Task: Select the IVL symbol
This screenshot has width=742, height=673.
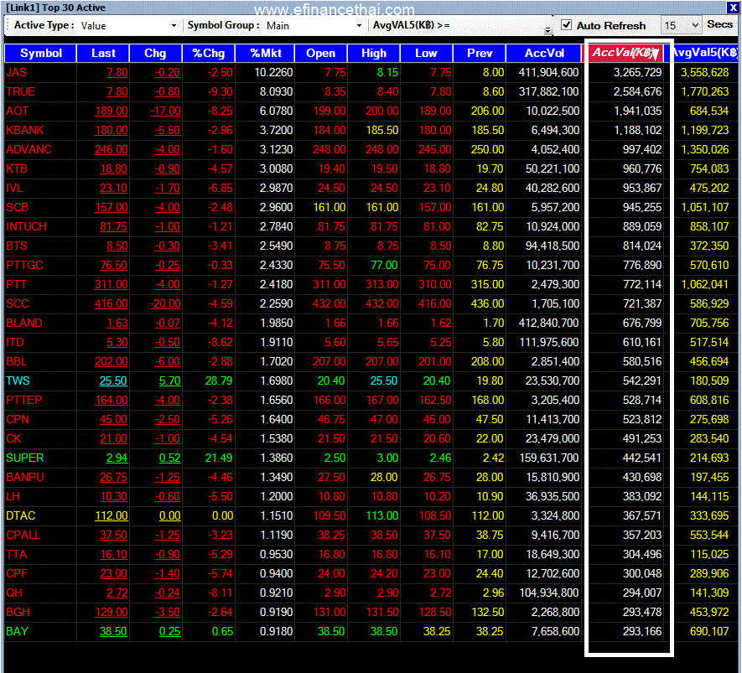Action: [x=14, y=189]
